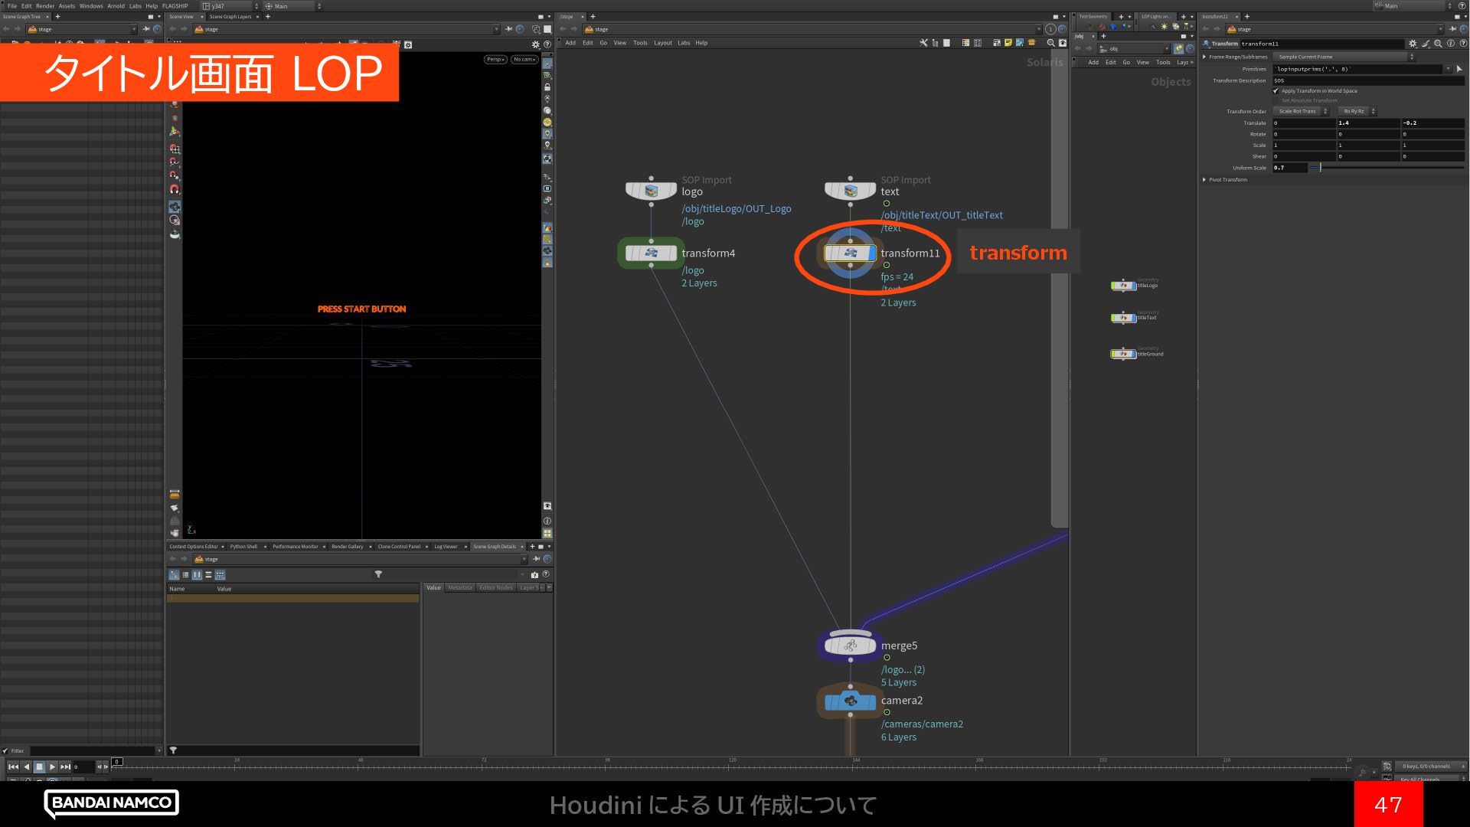1470x827 pixels.
Task: Open the Labs menu in main menu bar
Action: tap(135, 5)
